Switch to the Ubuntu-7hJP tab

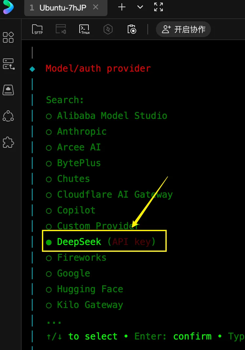[x=62, y=8]
